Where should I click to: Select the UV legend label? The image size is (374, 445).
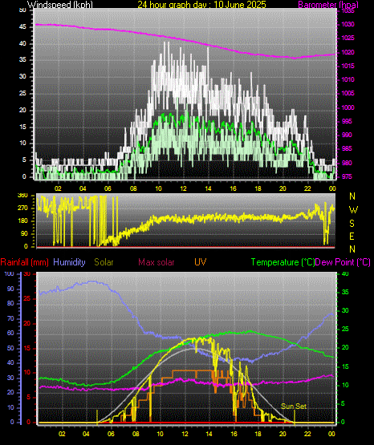point(200,261)
